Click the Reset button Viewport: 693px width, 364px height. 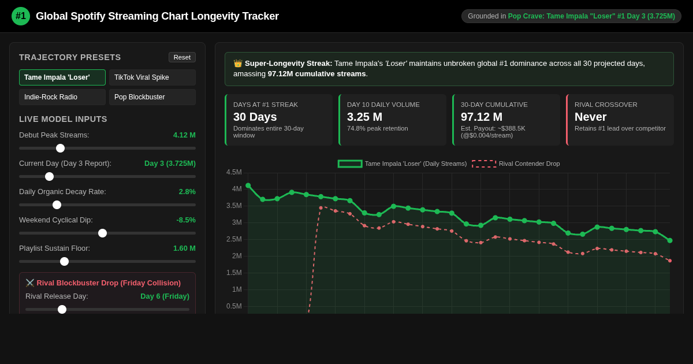pyautogui.click(x=182, y=57)
